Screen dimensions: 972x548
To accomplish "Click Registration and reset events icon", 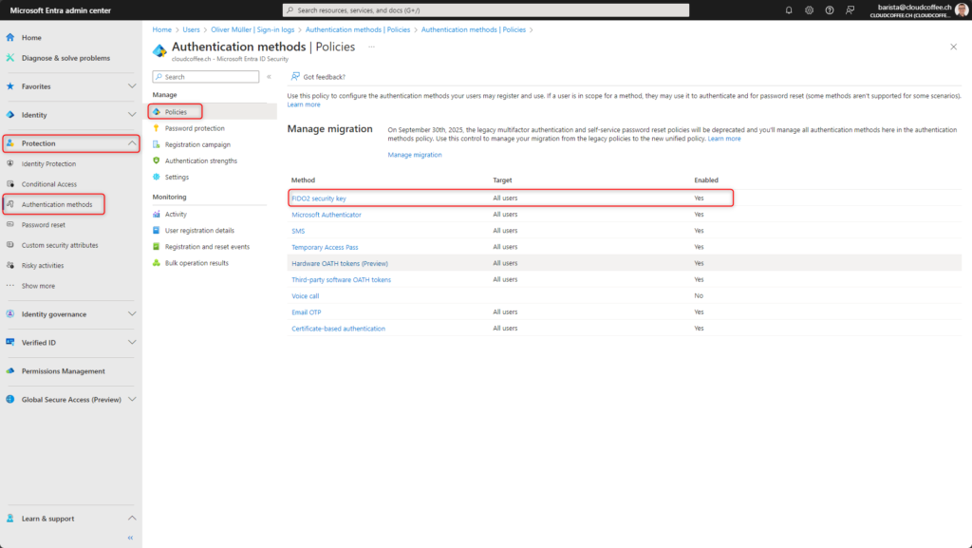I will (x=157, y=247).
